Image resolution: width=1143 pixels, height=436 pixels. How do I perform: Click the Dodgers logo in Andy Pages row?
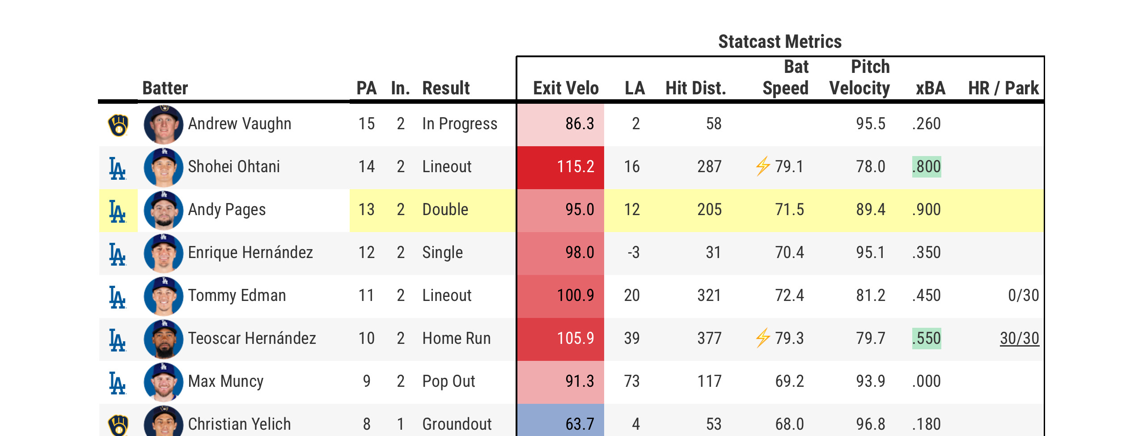[x=118, y=211]
